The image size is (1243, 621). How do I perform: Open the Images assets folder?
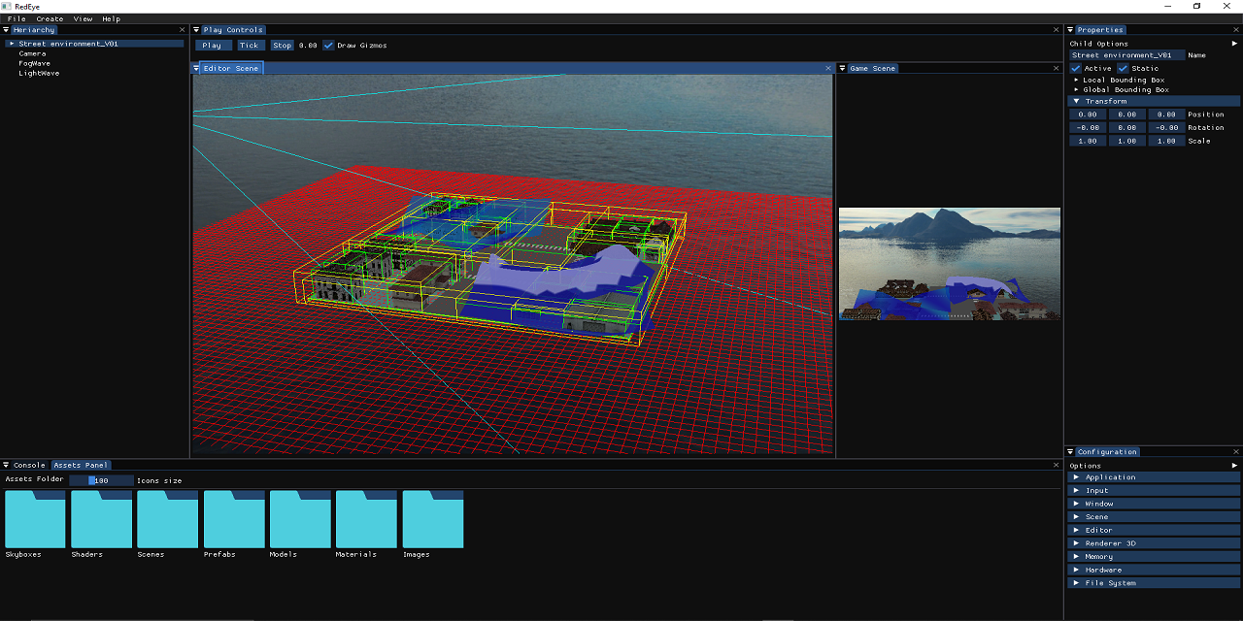point(430,521)
